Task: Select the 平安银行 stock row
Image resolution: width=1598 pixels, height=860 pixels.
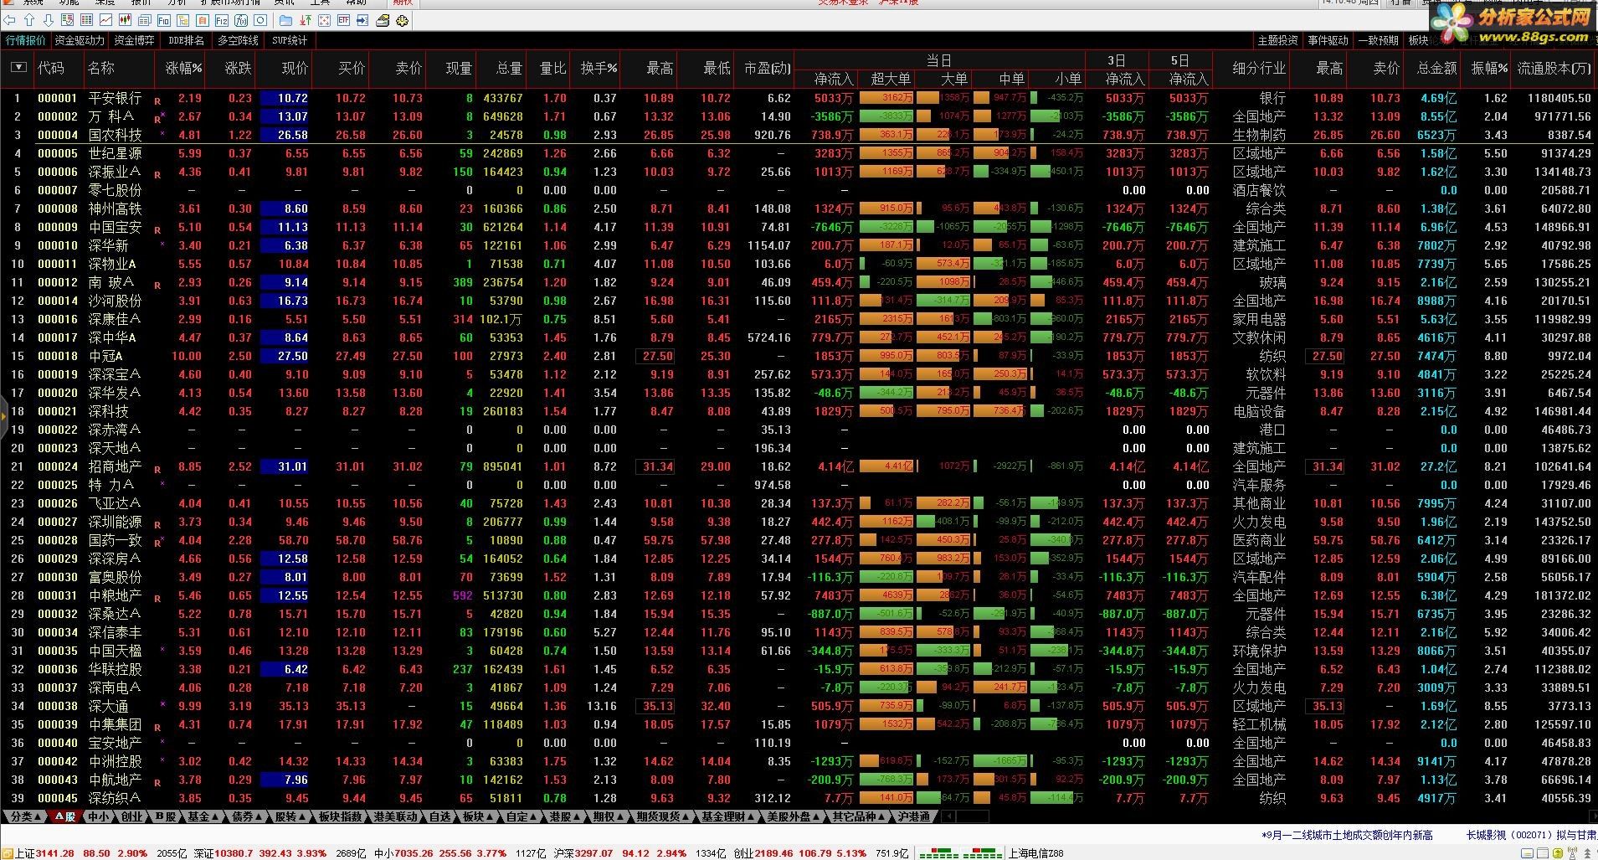Action: coord(799,98)
